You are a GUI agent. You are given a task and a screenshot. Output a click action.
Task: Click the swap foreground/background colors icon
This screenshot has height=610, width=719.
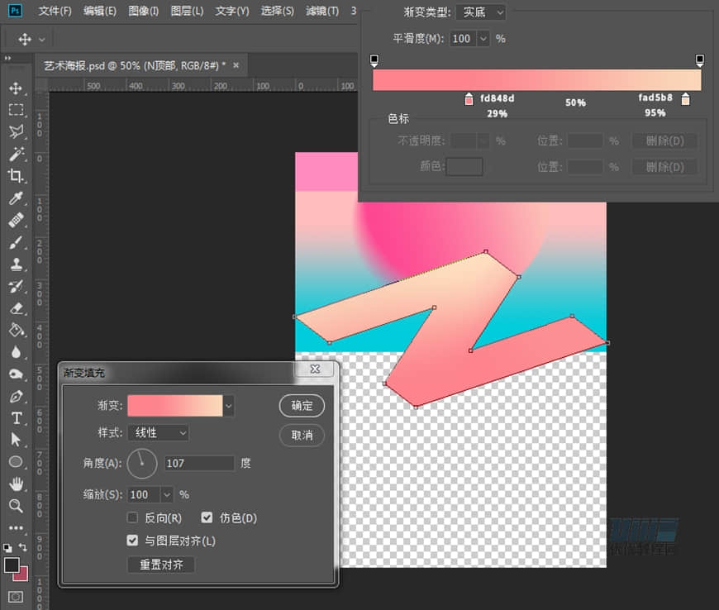pyautogui.click(x=22, y=546)
